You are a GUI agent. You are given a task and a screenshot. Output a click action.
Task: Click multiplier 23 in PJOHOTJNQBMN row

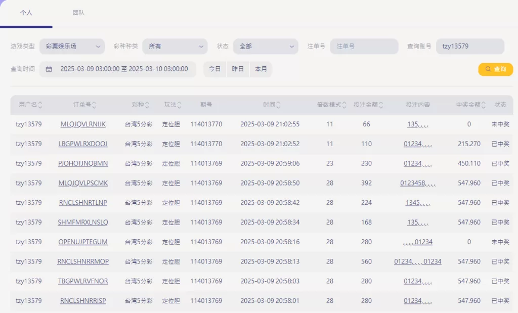click(330, 163)
